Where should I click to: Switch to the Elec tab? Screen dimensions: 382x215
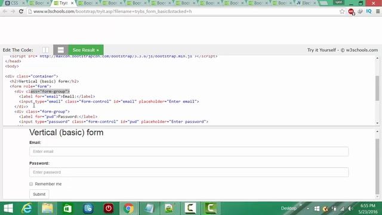click(306, 3)
